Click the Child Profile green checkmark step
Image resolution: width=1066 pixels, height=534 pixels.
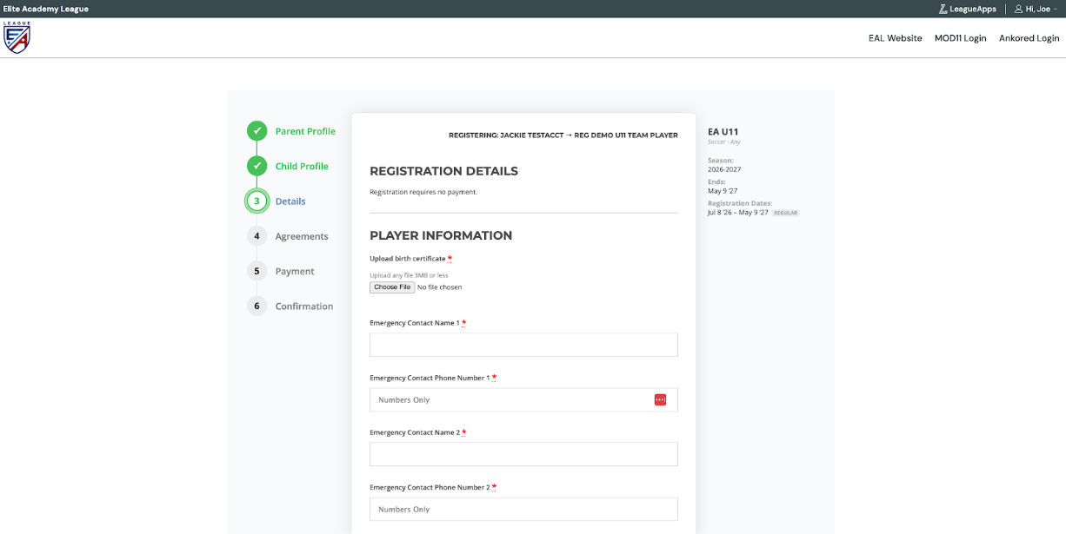point(257,166)
